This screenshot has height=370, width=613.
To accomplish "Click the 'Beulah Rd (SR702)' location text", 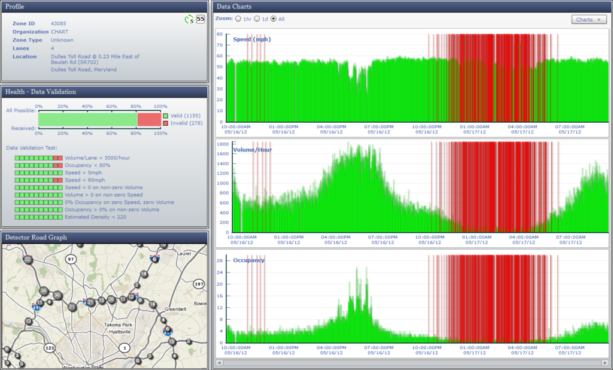I will [74, 62].
